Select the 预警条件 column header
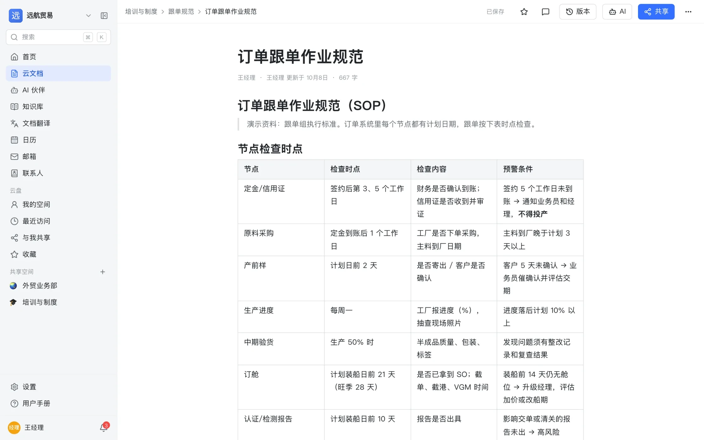This screenshot has width=704, height=440. click(540, 169)
